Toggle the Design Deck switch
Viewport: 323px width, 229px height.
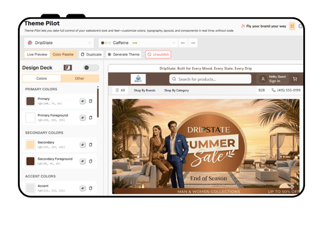click(x=91, y=67)
